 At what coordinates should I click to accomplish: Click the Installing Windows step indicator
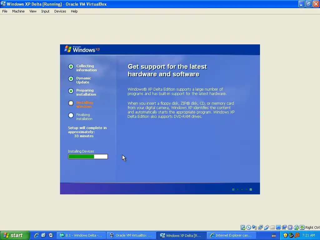[x=71, y=103]
